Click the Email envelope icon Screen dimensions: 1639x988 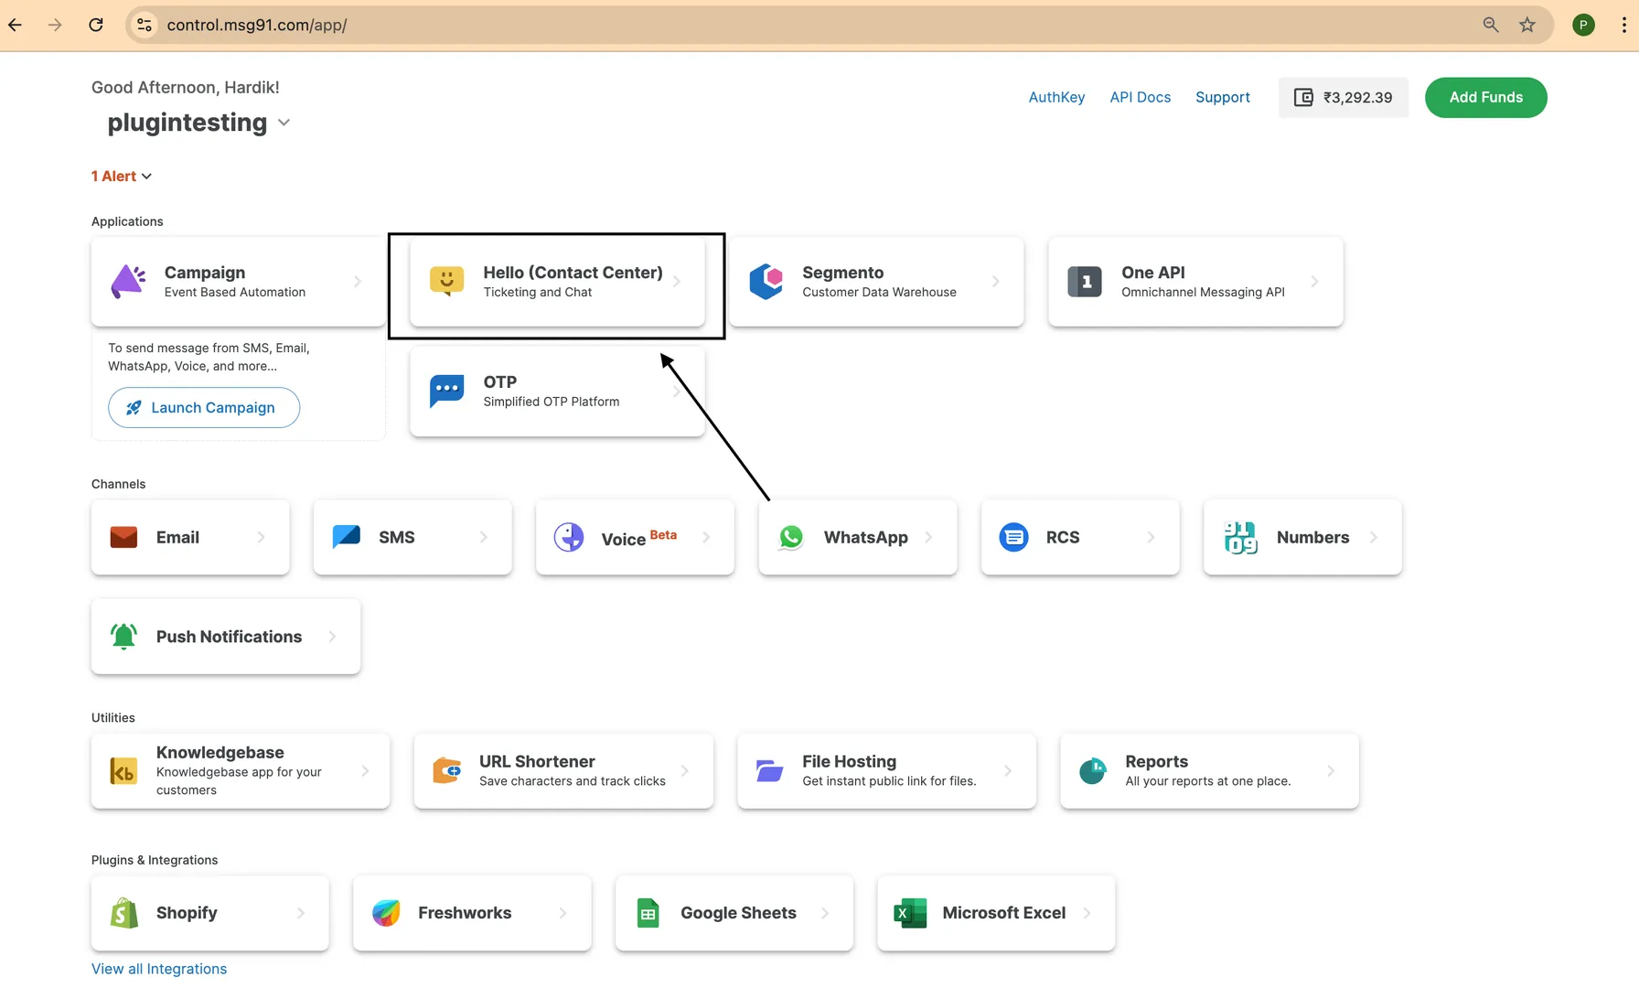[x=123, y=537]
